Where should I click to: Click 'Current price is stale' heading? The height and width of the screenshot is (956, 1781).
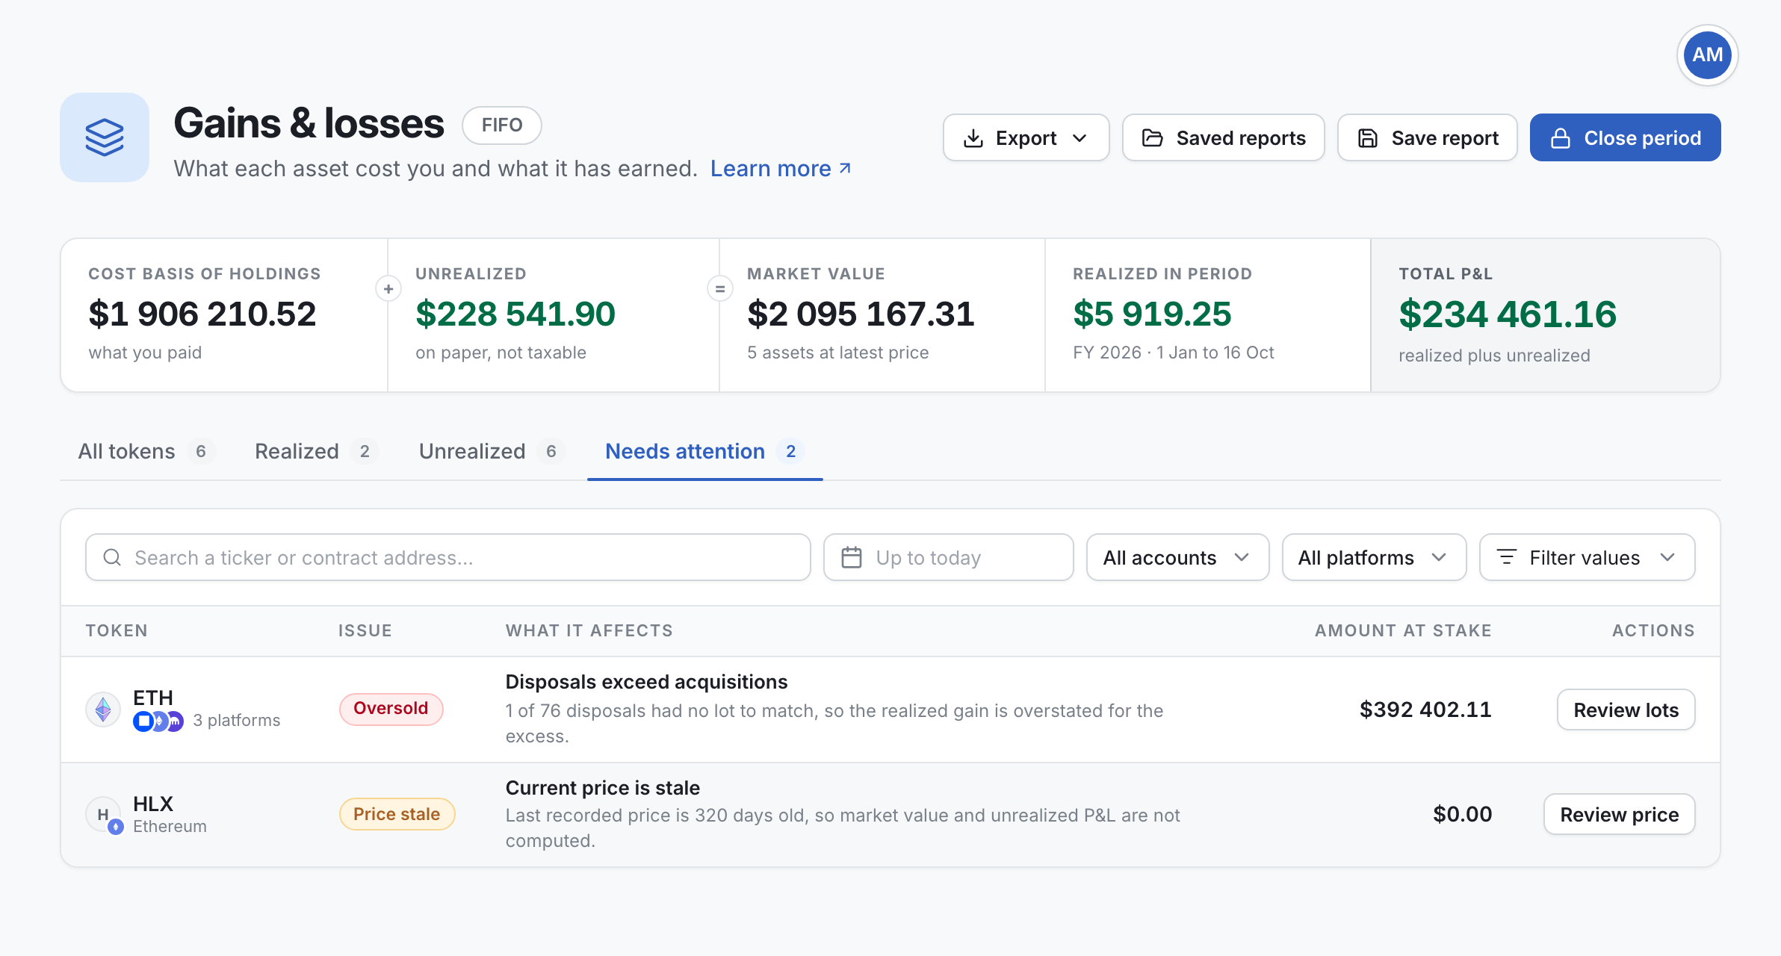(602, 788)
